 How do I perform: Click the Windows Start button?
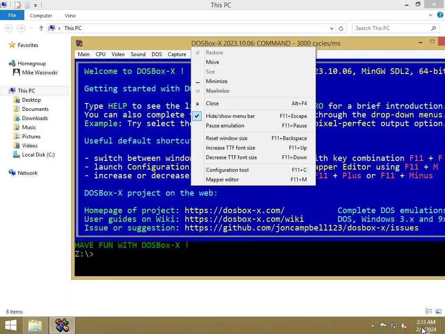click(x=10, y=325)
